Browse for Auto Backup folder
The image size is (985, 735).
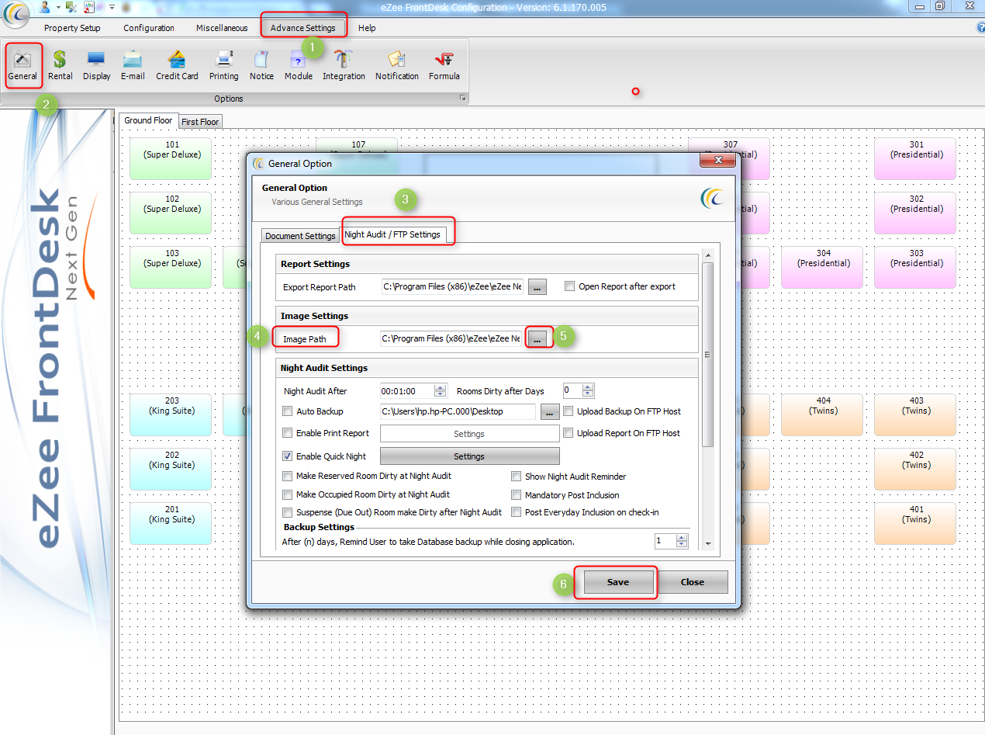550,411
